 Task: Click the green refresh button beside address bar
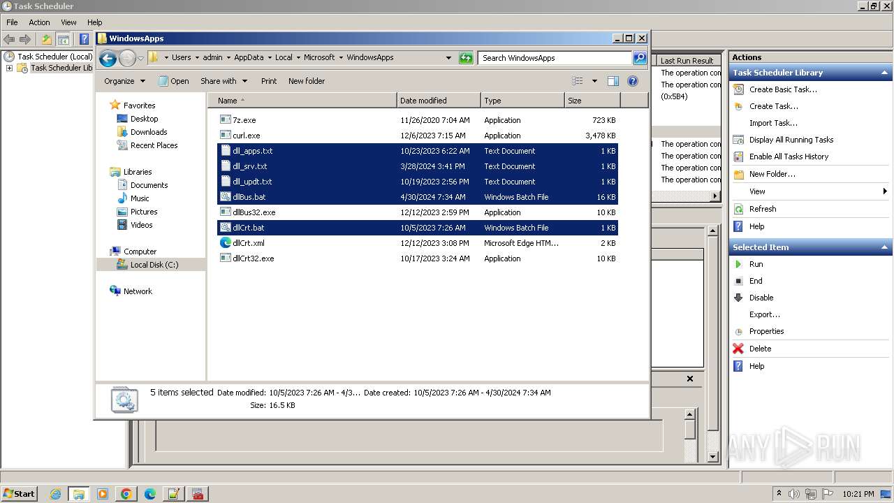(466, 58)
